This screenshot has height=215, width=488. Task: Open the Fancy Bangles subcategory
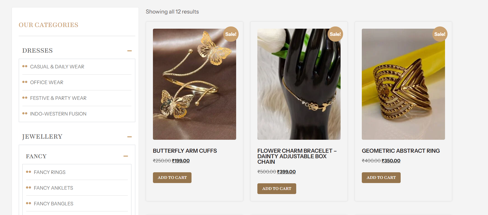[53, 204]
